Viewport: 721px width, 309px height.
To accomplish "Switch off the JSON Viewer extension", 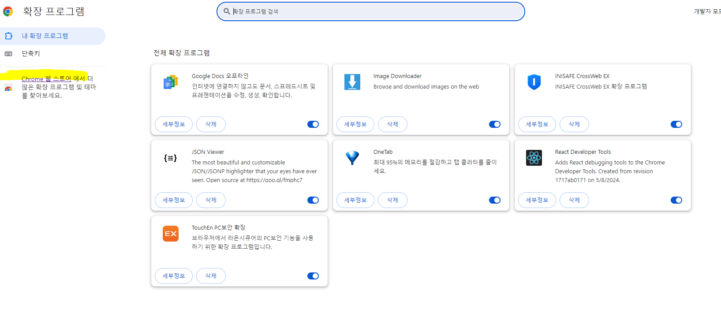I will (x=313, y=200).
